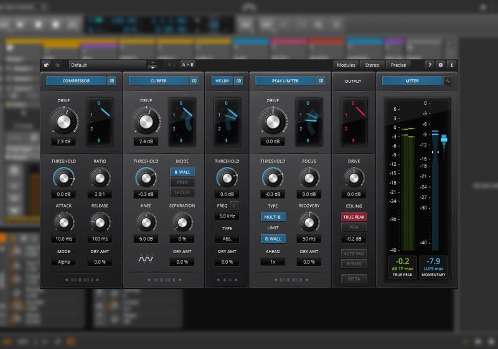Click the Compressor Threshold knob
The height and width of the screenshot is (349, 498).
tap(63, 179)
